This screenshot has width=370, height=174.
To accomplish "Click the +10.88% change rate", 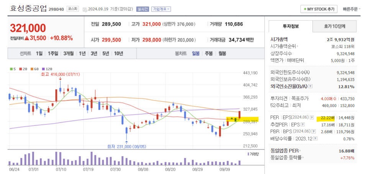I will coord(61,38).
